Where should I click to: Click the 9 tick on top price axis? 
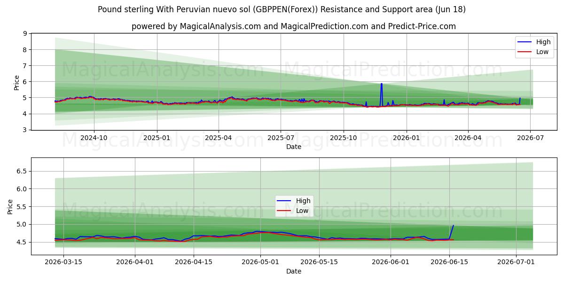click(24, 34)
